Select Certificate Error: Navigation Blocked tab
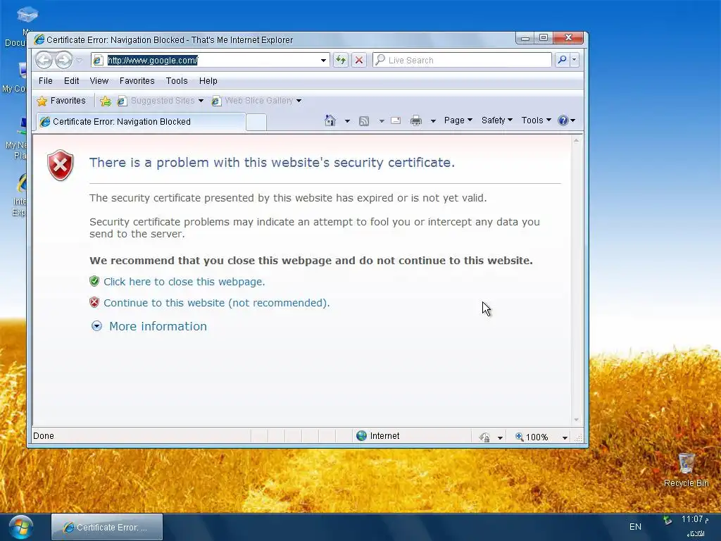The height and width of the screenshot is (541, 721). tap(140, 121)
